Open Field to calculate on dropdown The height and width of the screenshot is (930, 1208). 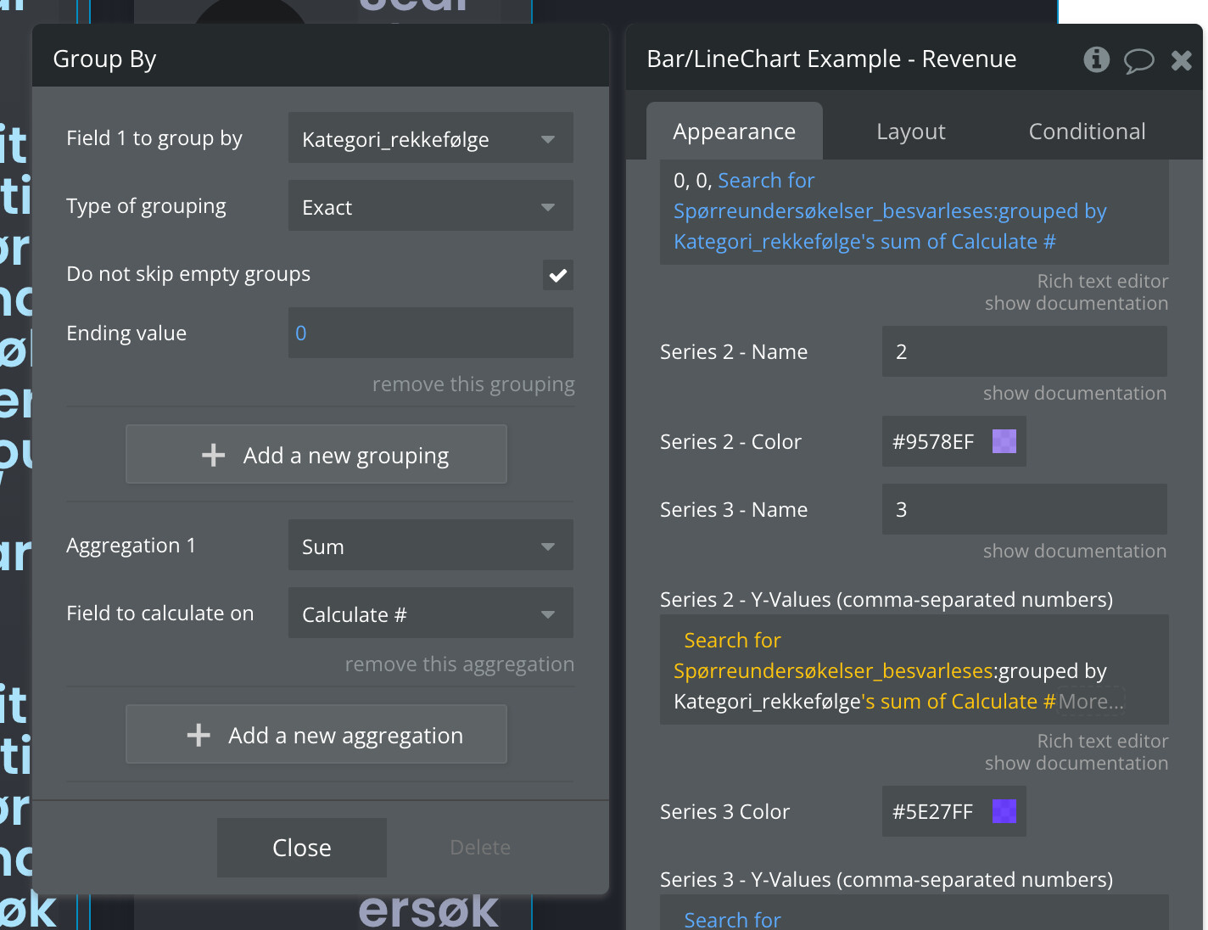pos(430,613)
